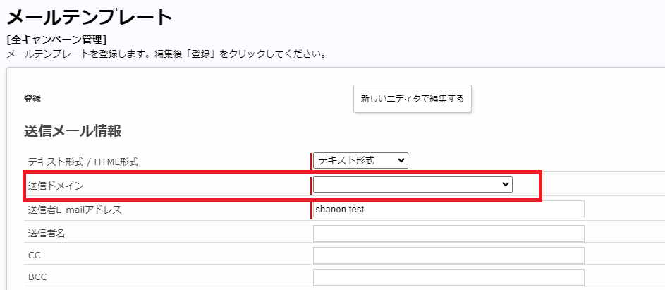The image size is (665, 290).
Task: Select the CC input field
Action: tap(449, 255)
